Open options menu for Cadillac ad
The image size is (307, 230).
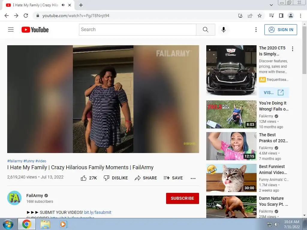[293, 49]
